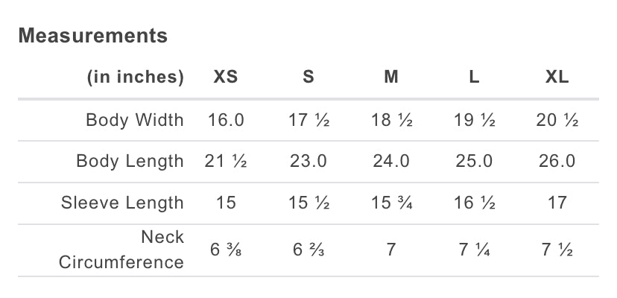
Task: Click the M Body Length value 24.0
Action: point(391,161)
